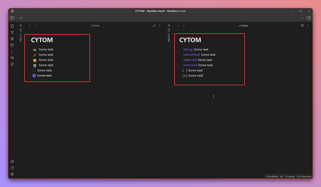Click the large CYTOM heading in left pane
The height and width of the screenshot is (187, 321).
[x=42, y=40]
